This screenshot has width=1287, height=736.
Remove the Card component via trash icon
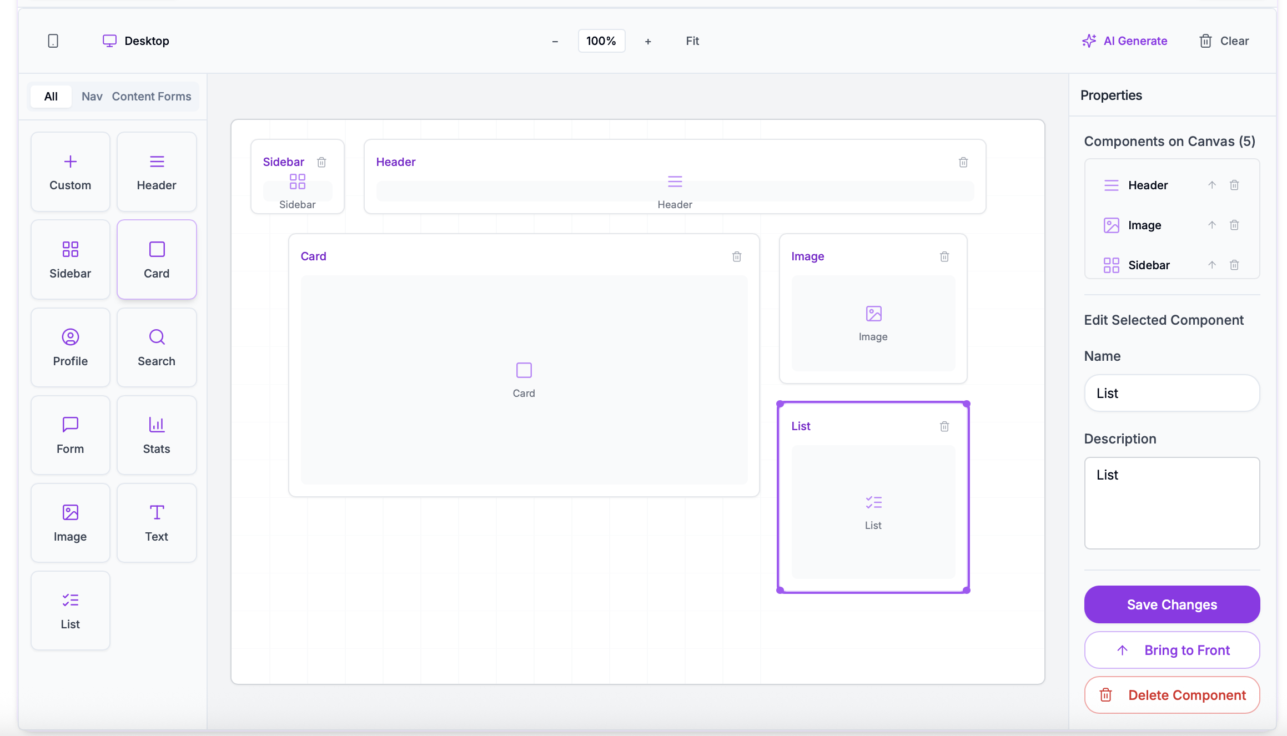(x=737, y=256)
